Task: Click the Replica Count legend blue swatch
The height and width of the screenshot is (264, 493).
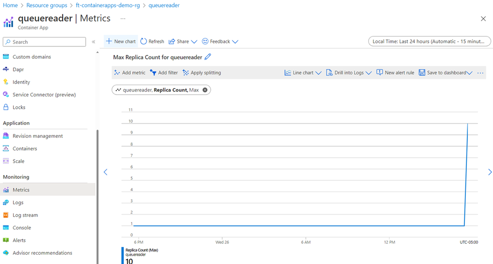Action: pyautogui.click(x=122, y=256)
